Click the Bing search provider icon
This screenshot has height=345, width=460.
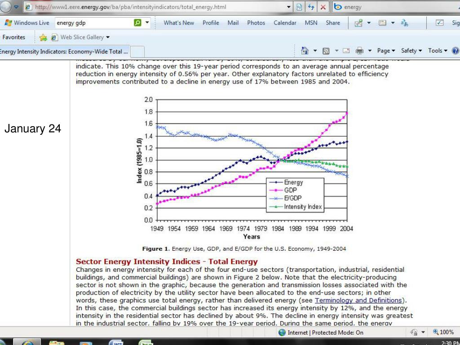coord(338,7)
